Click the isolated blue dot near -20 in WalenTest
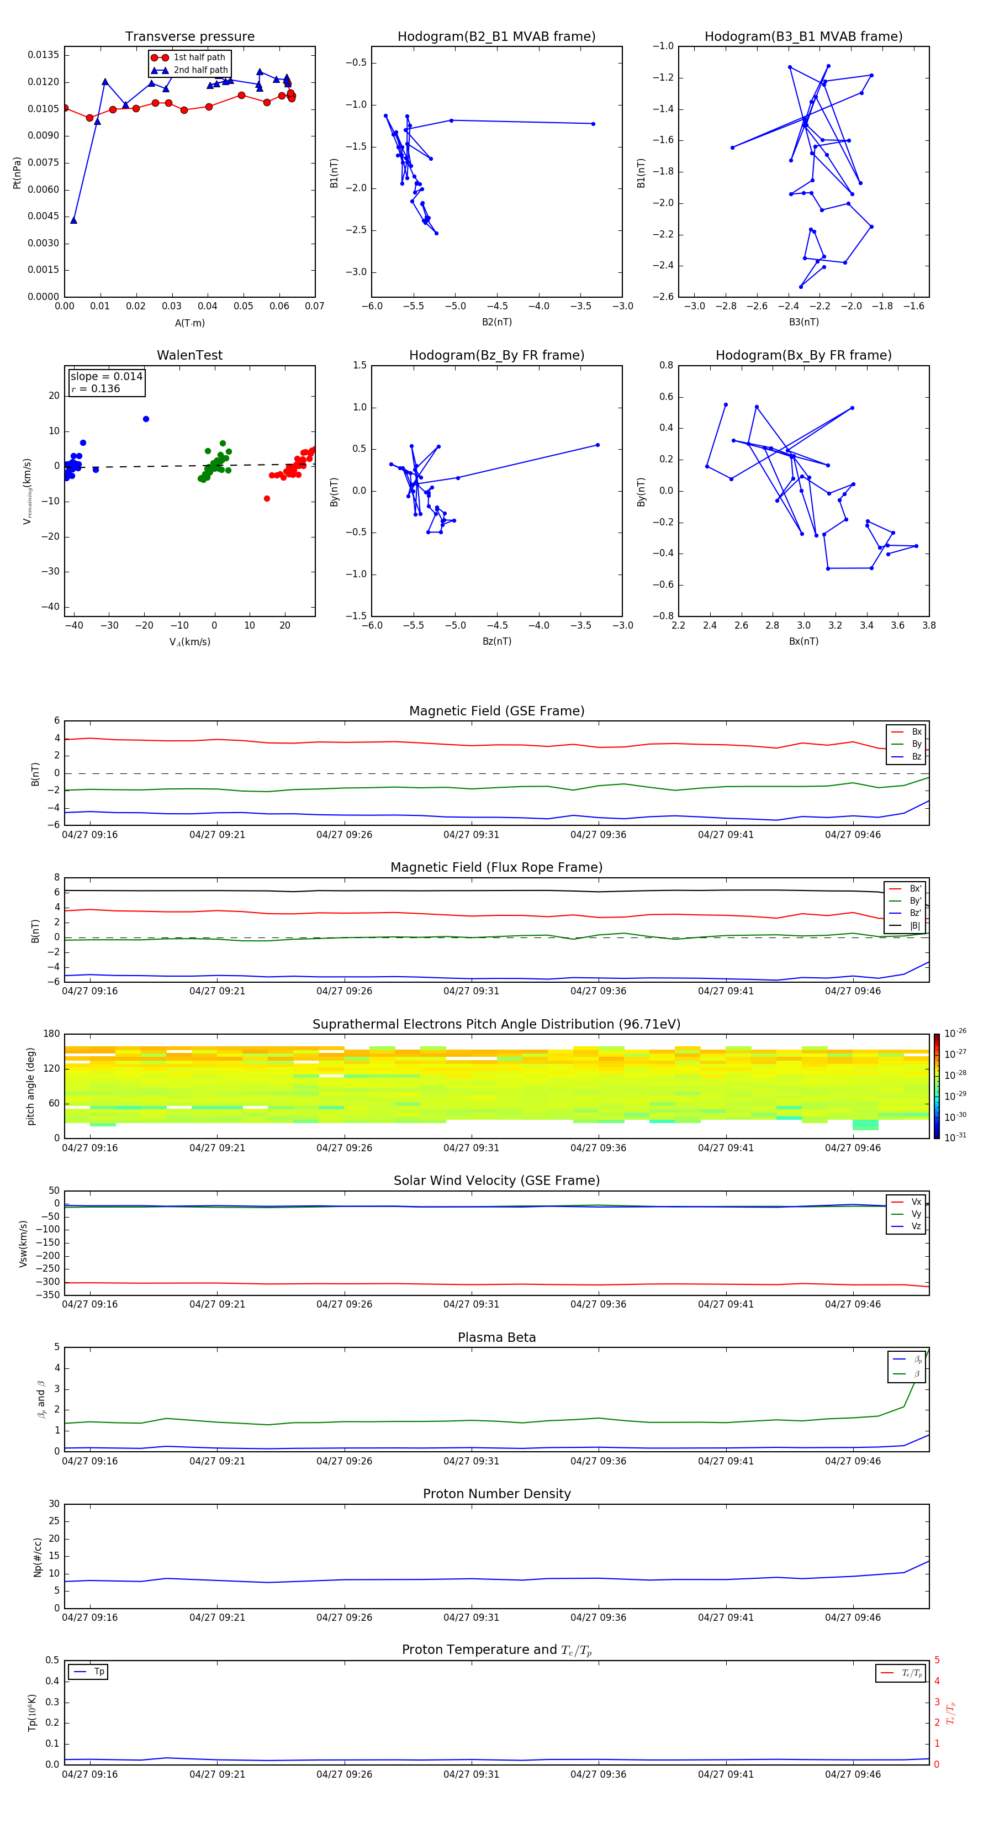 (146, 419)
